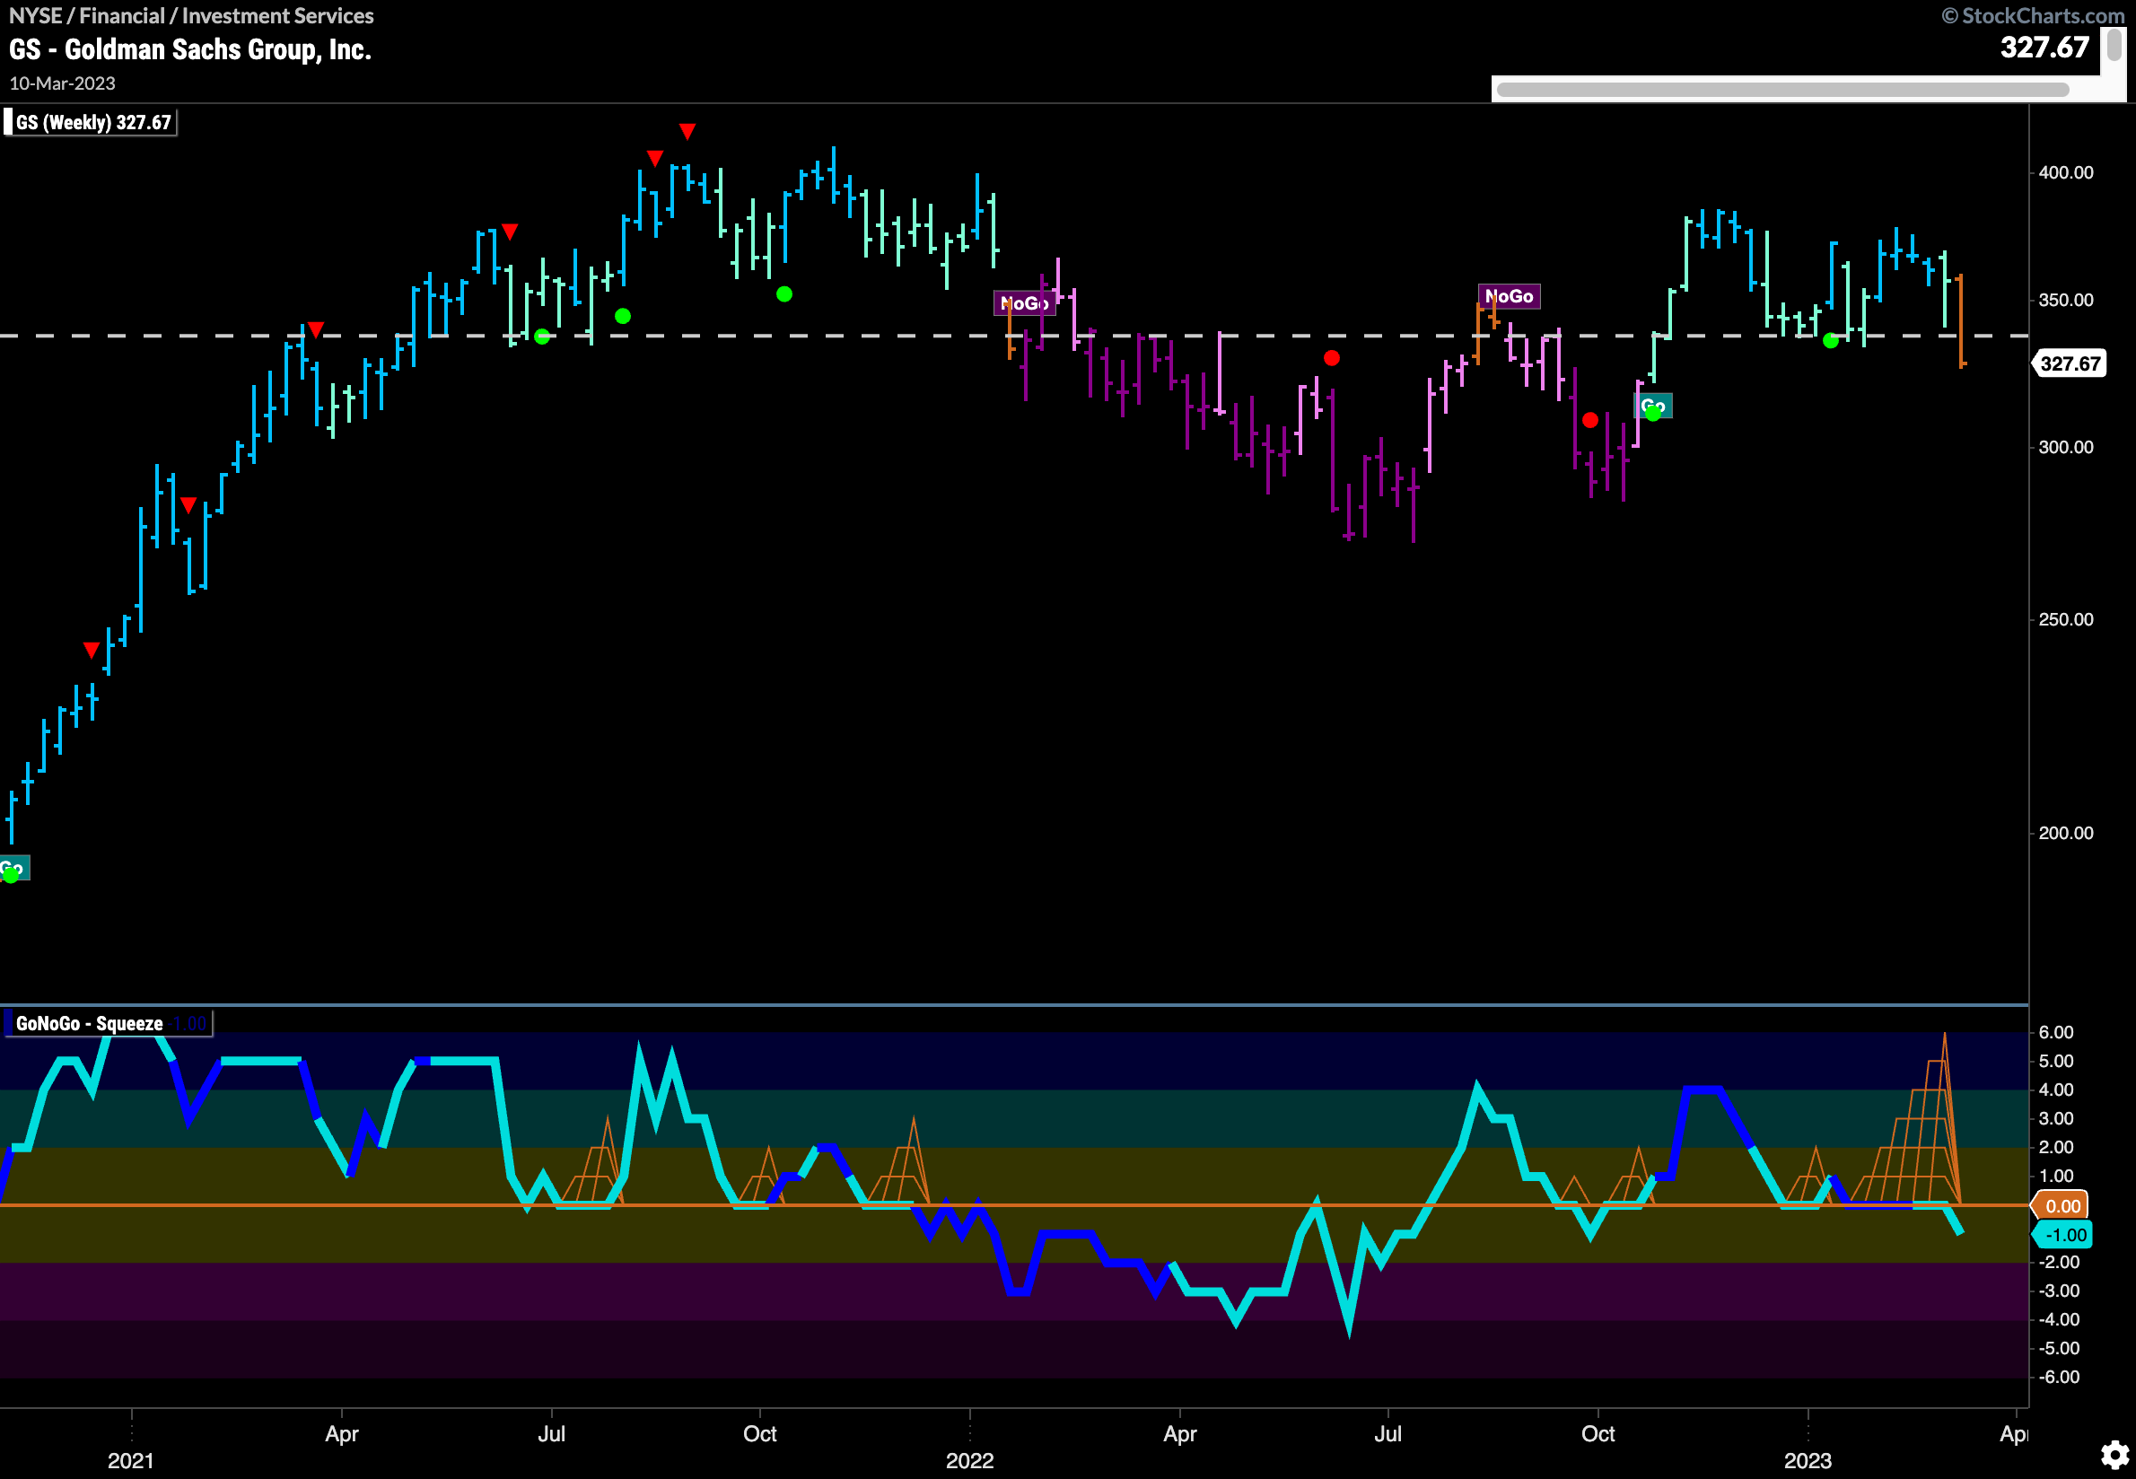Click the GS - Goldman Sachs Group, Inc. title
The image size is (2136, 1479).
190,49
